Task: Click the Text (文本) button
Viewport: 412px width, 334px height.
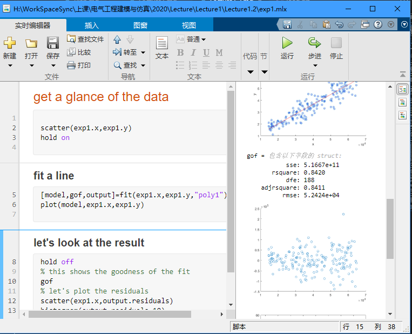Action: click(x=162, y=48)
